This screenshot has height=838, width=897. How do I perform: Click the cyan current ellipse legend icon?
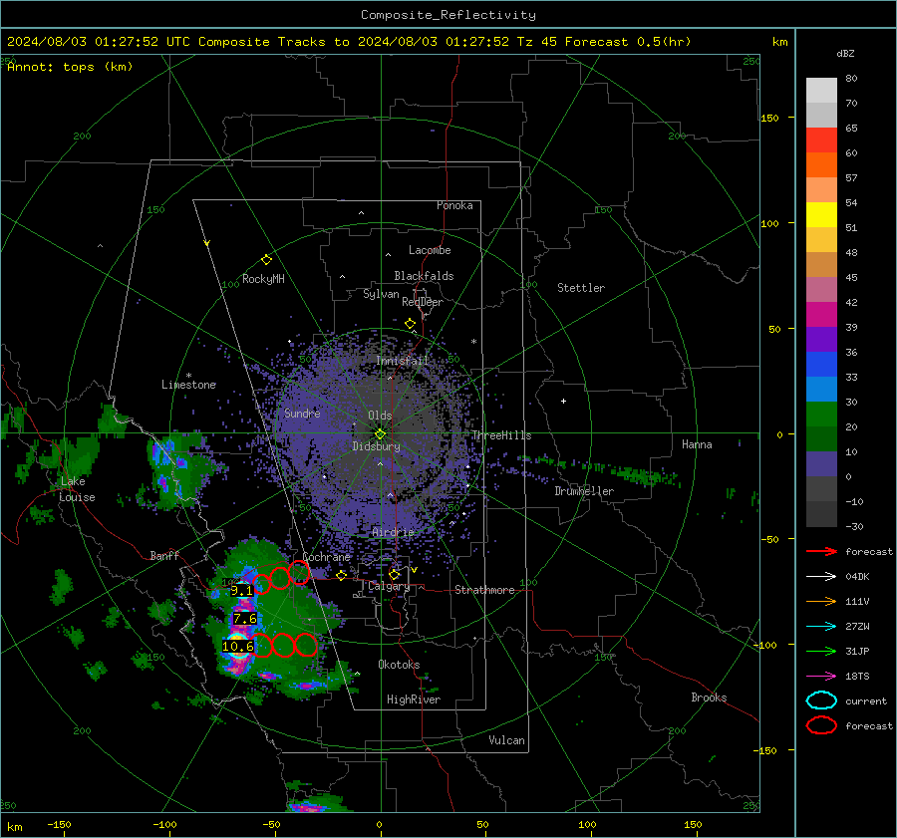821,700
